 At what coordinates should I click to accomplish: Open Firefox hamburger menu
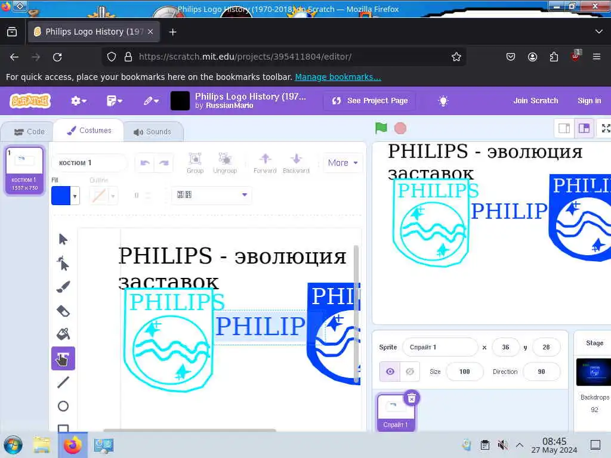pos(597,57)
